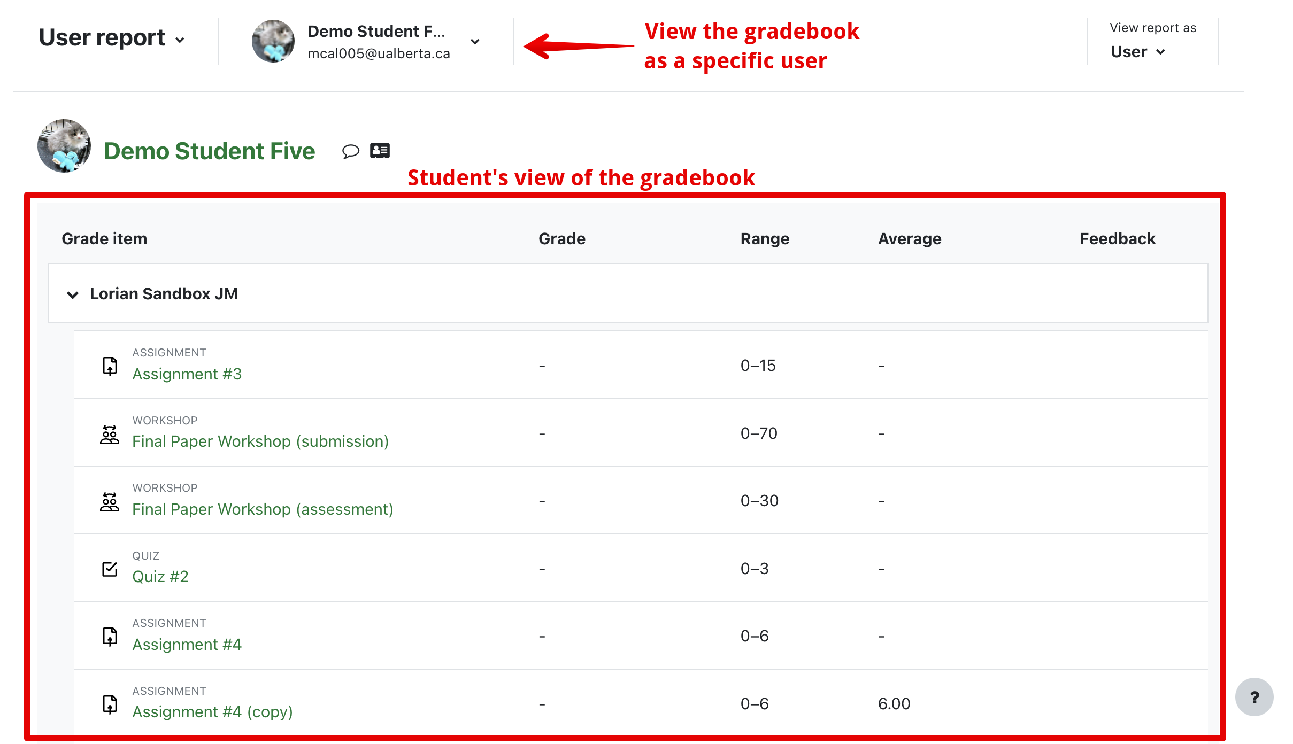
Task: Open Final Paper Workshop (submission) link
Action: coord(260,441)
